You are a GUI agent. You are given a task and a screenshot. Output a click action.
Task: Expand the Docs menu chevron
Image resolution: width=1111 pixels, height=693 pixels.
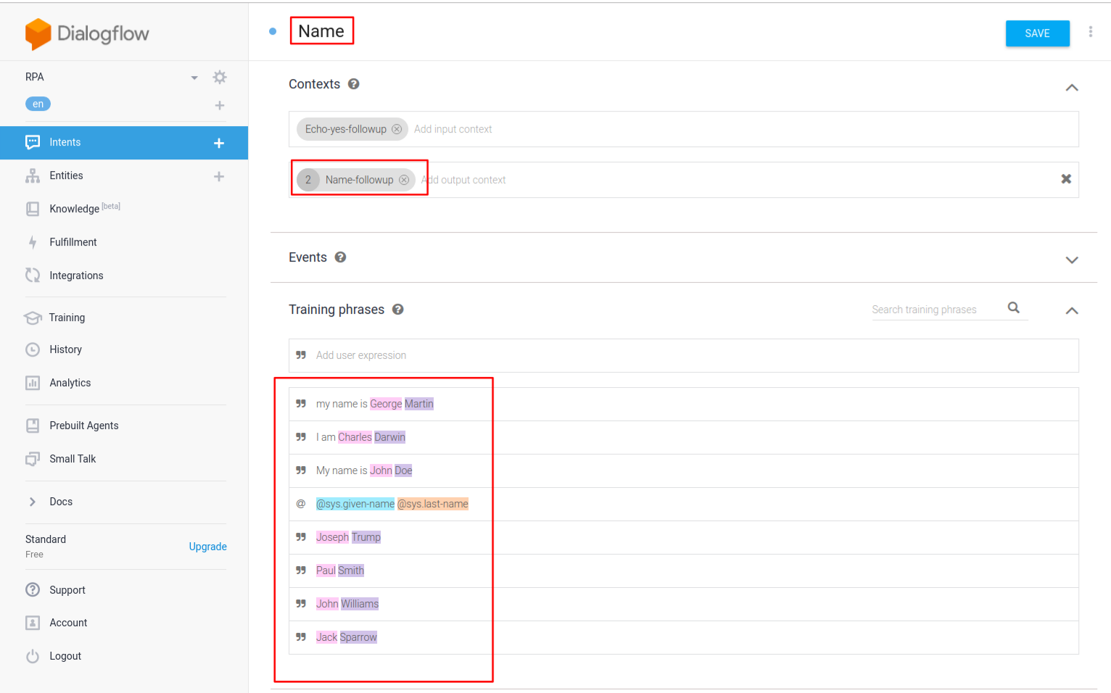tap(33, 502)
